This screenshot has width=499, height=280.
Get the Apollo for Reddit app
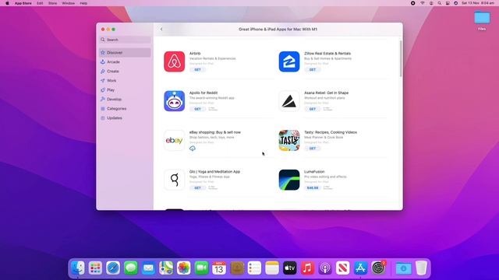[x=197, y=109]
